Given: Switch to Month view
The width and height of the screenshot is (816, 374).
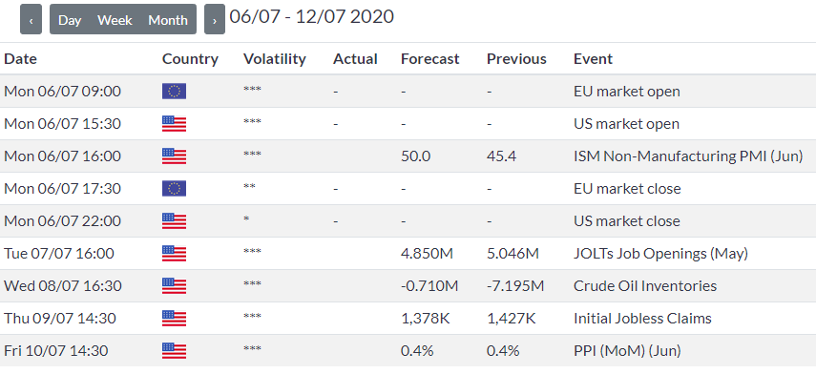Looking at the screenshot, I should [168, 20].
